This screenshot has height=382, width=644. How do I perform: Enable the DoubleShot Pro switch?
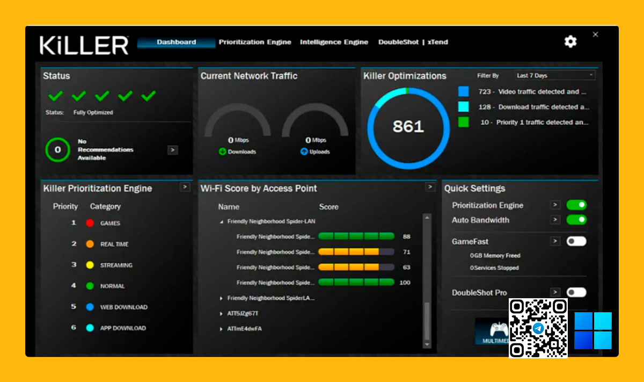click(x=576, y=292)
